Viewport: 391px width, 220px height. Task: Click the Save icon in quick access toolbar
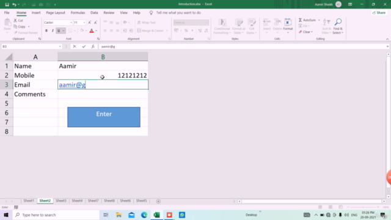pyautogui.click(x=7, y=4)
